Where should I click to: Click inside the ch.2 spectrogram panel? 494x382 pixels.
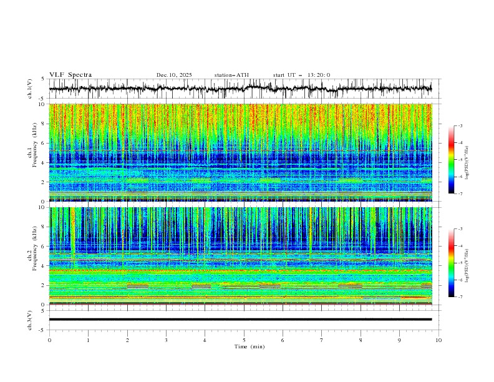tap(241, 256)
